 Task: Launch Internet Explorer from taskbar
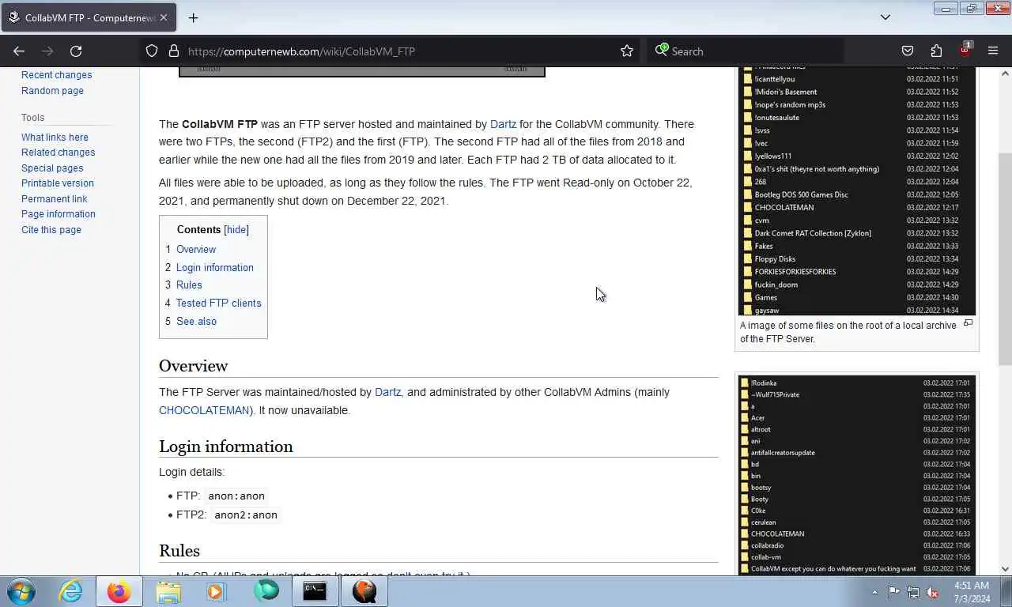[x=70, y=591]
